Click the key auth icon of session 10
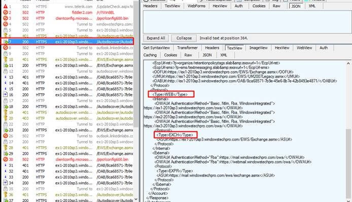This screenshot has height=202, width=352. pos(6,59)
